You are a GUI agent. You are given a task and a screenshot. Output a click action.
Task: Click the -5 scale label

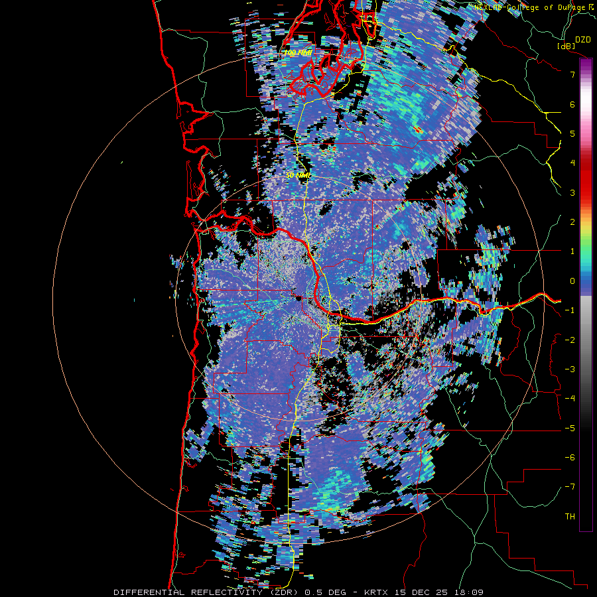[570, 429]
